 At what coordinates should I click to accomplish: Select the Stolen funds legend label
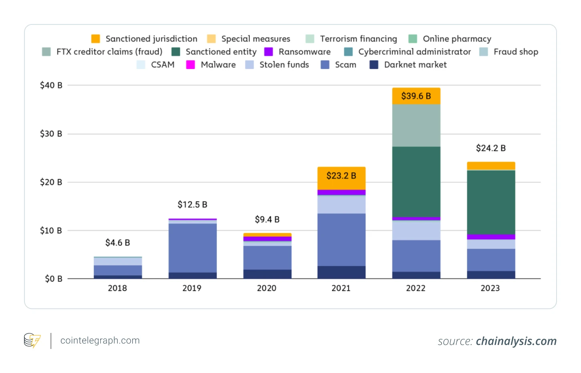click(284, 65)
